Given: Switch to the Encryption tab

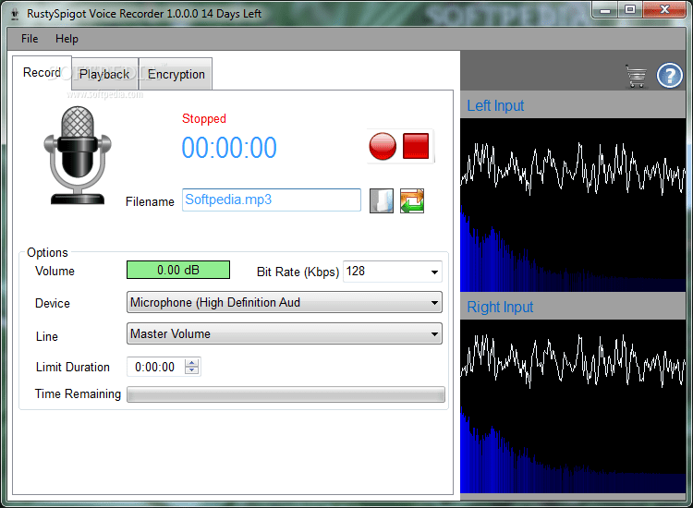Looking at the screenshot, I should [176, 74].
